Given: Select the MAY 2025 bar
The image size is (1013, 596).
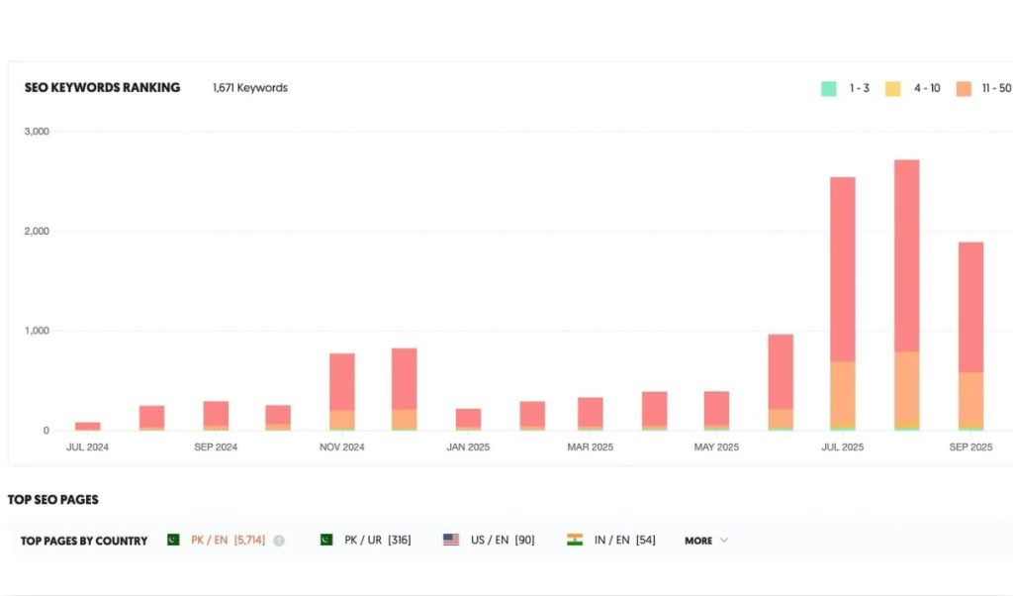Looking at the screenshot, I should [716, 411].
